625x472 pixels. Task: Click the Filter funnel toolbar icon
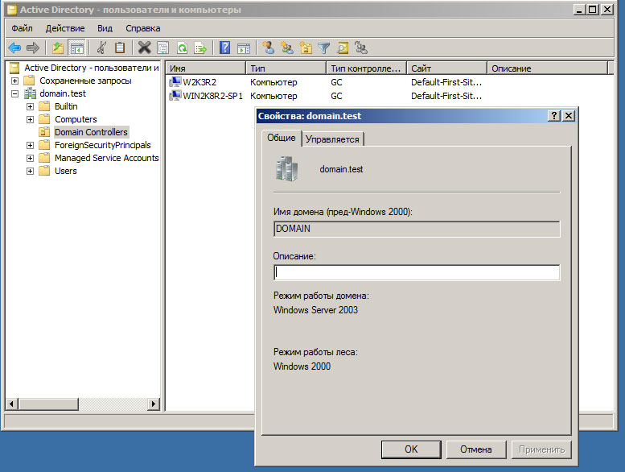tap(324, 48)
